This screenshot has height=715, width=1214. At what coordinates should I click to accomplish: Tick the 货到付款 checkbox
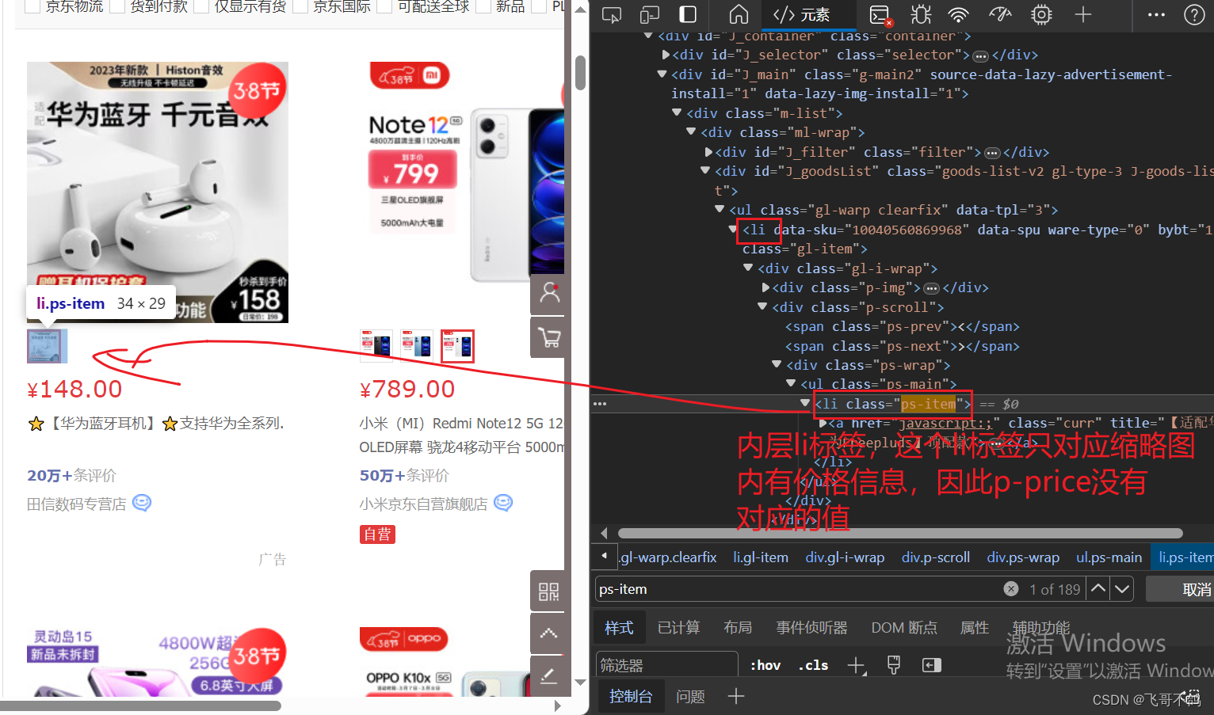pos(117,6)
